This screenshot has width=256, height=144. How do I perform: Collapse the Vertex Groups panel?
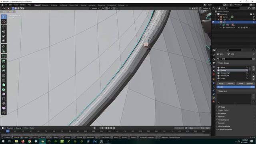click(224, 63)
